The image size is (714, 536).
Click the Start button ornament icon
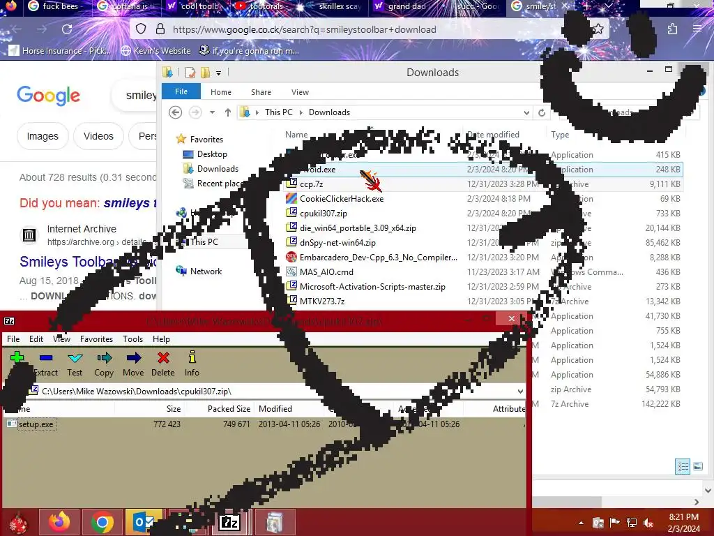18,523
